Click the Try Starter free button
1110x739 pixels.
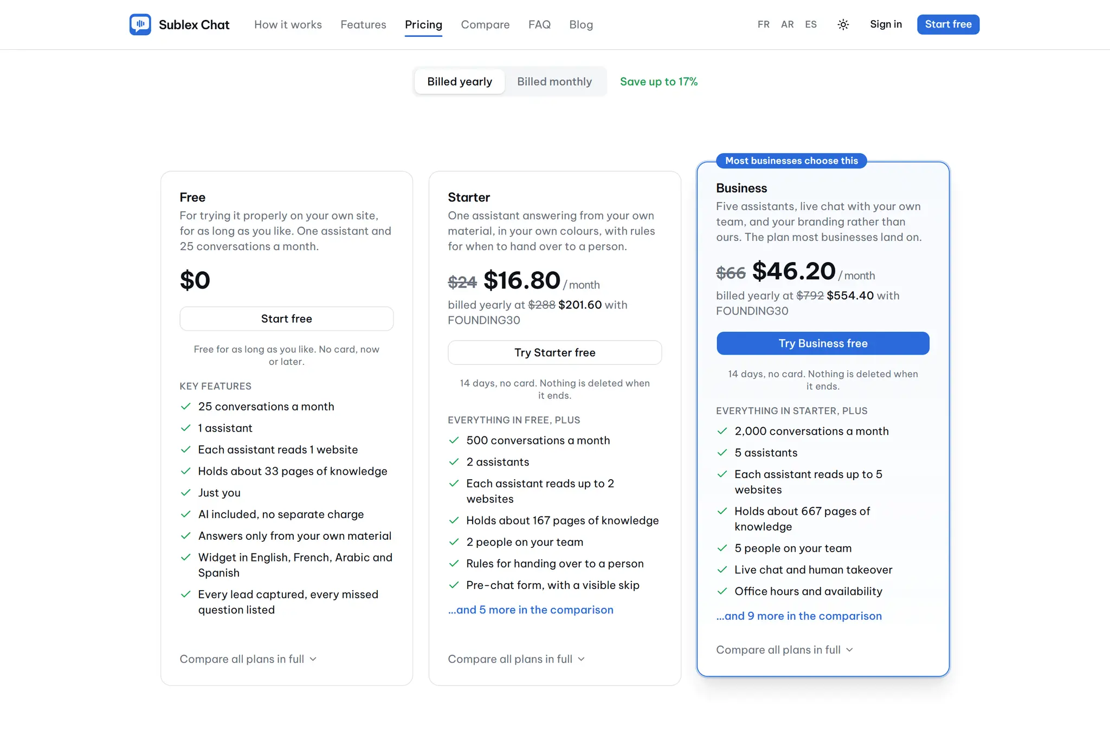pyautogui.click(x=554, y=352)
